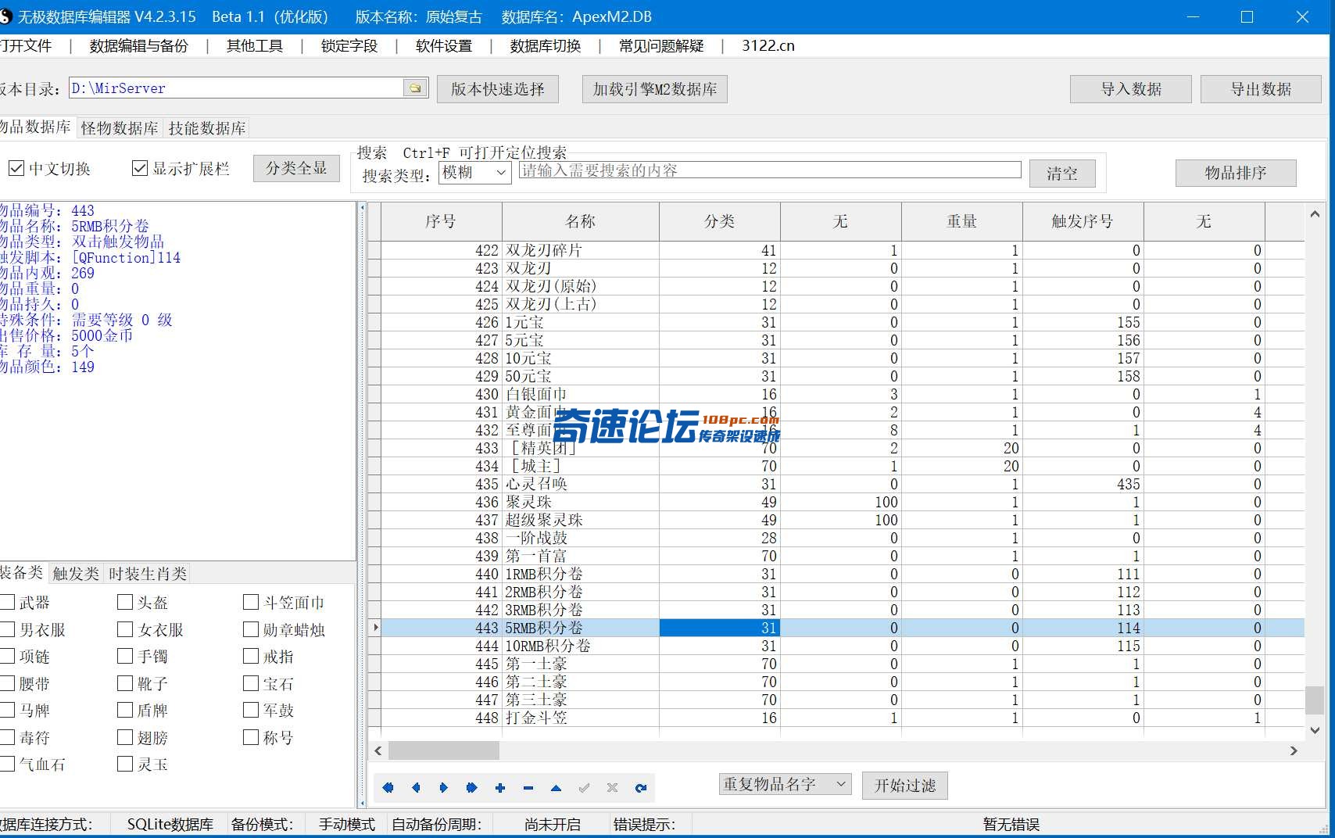Select the 10RMB积分卷 row name cell
The width and height of the screenshot is (1335, 838).
[581, 646]
